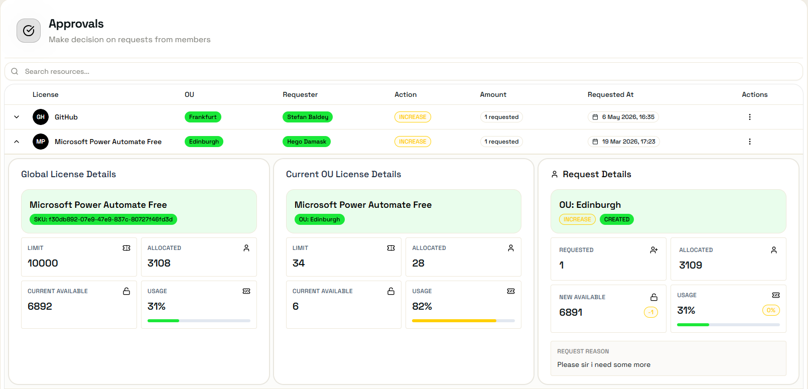This screenshot has height=389, width=808.
Task: Click the Global License usage progress bar
Action: (199, 321)
